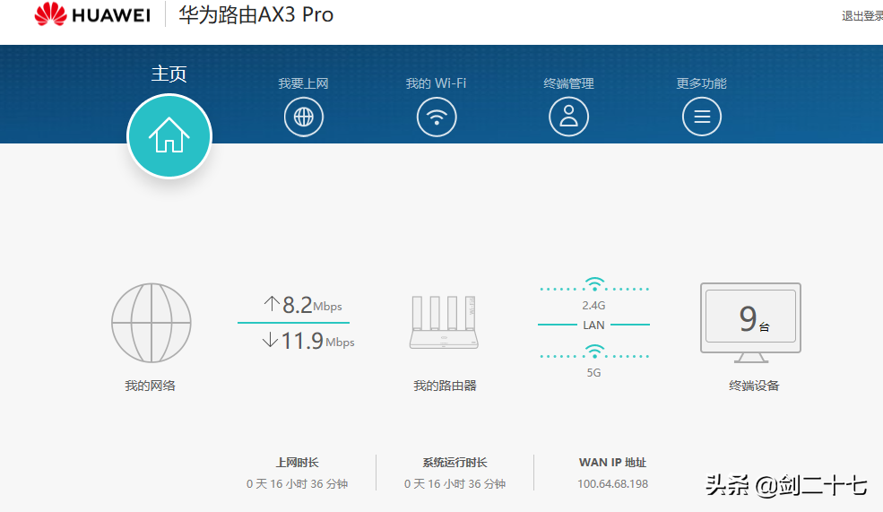The image size is (883, 512).
Task: Open the home page house icon
Action: (x=169, y=136)
